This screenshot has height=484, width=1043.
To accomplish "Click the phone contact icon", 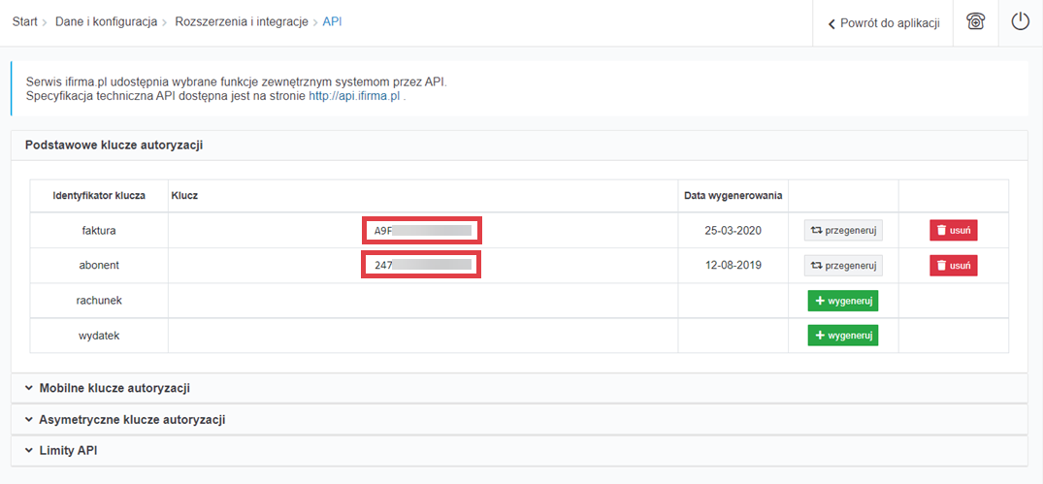I will 976,22.
